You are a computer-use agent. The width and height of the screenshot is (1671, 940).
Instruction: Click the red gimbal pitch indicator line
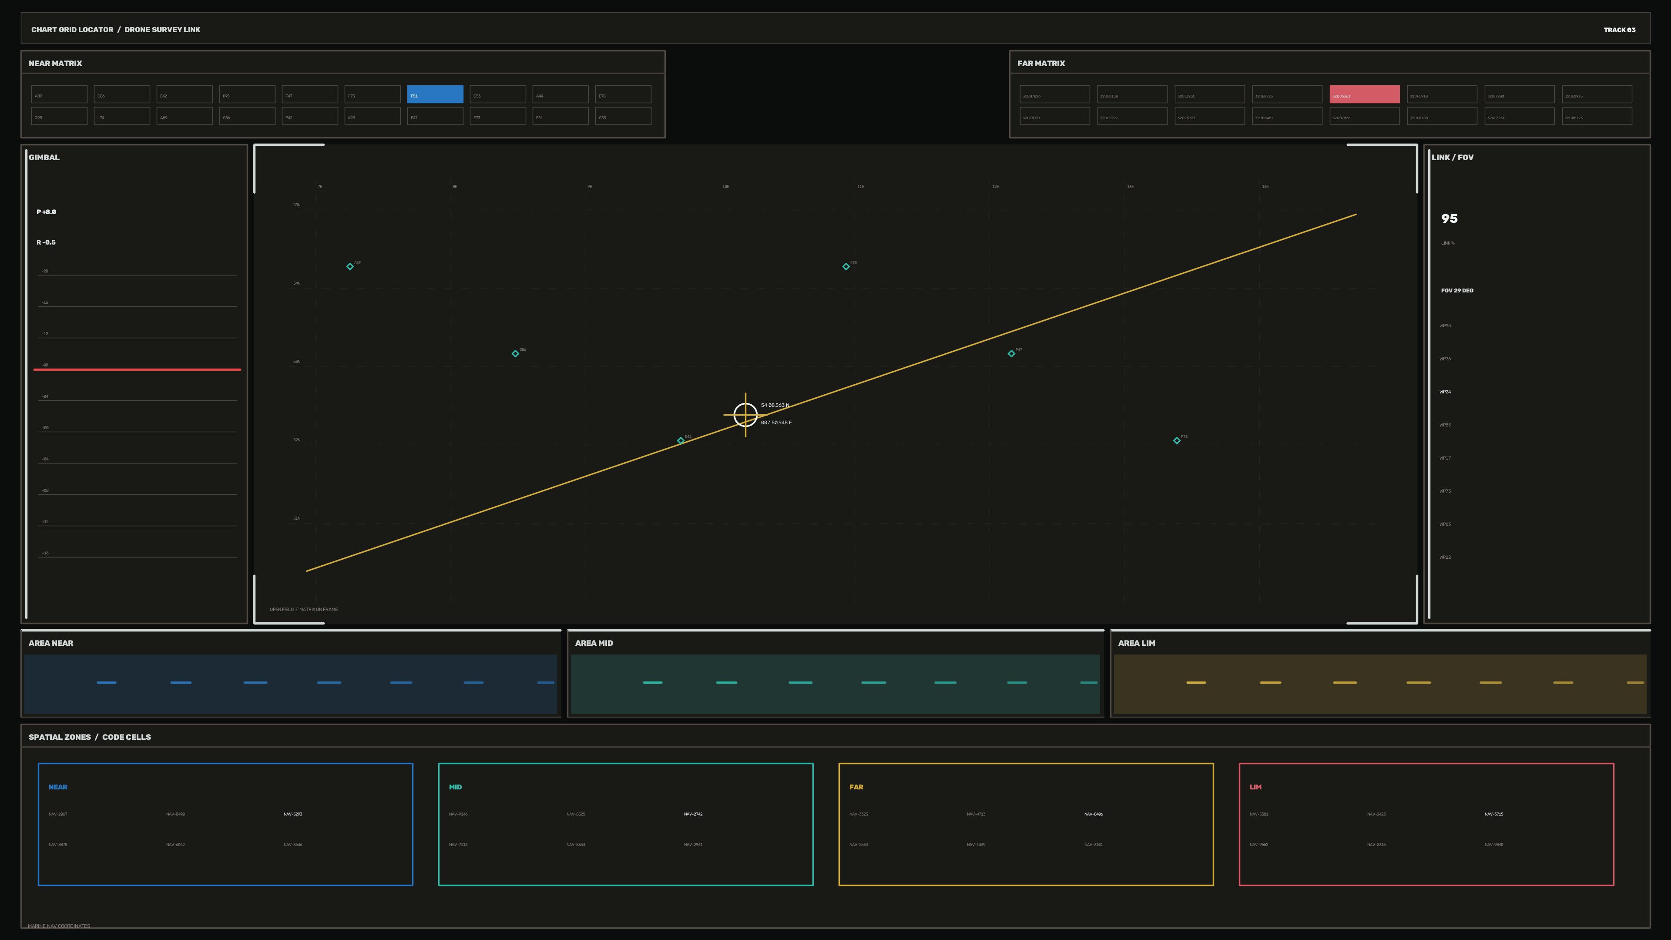pyautogui.click(x=138, y=370)
